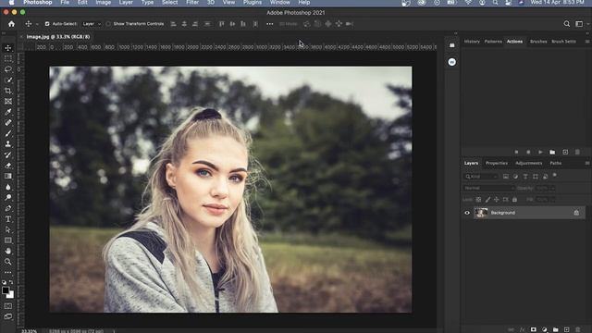
Task: Switch to the History tab
Action: [472, 42]
